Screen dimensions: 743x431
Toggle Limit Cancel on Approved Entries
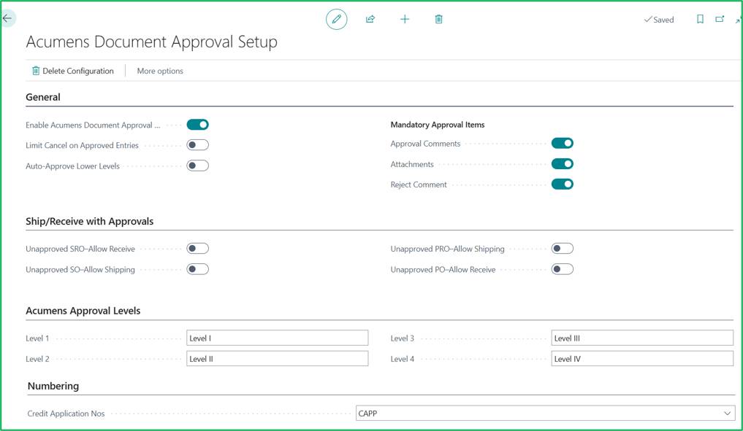pyautogui.click(x=197, y=145)
